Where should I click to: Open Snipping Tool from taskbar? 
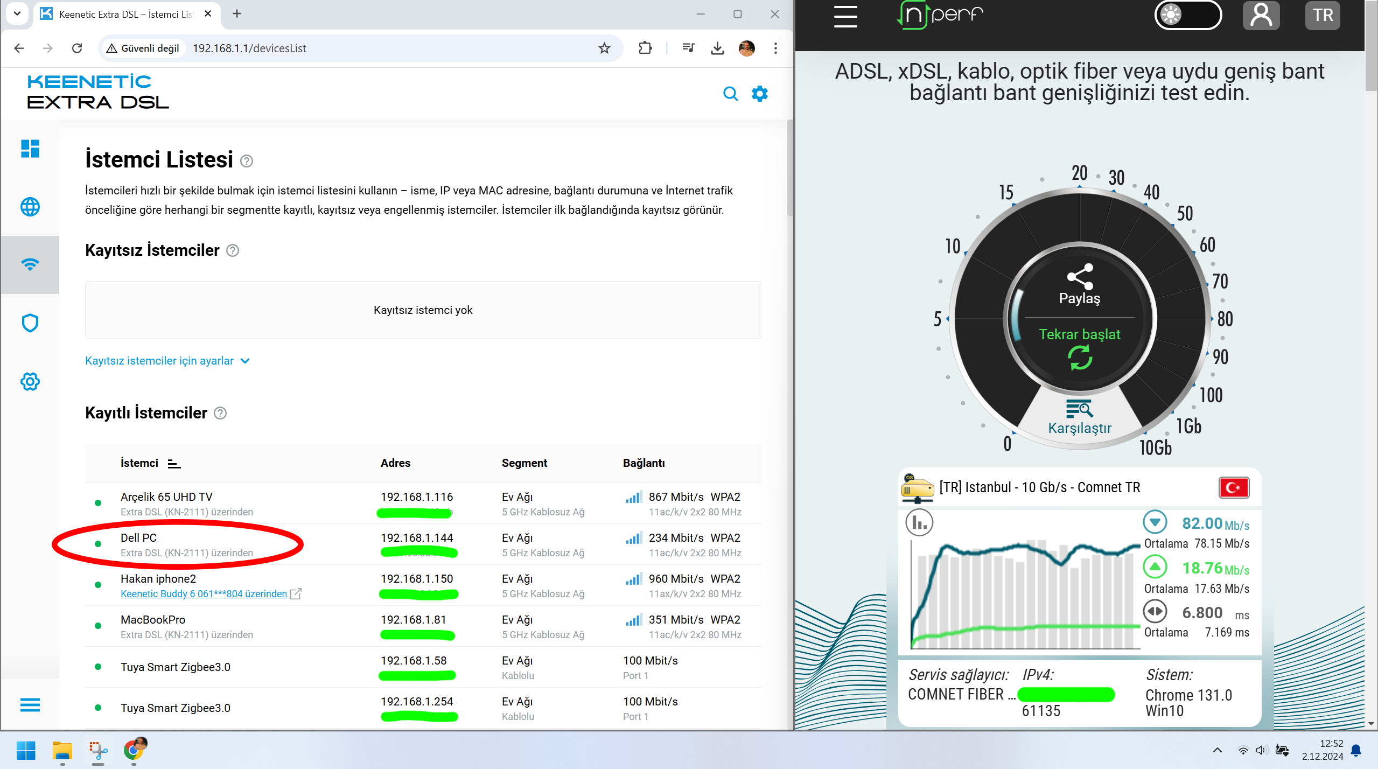coord(98,750)
